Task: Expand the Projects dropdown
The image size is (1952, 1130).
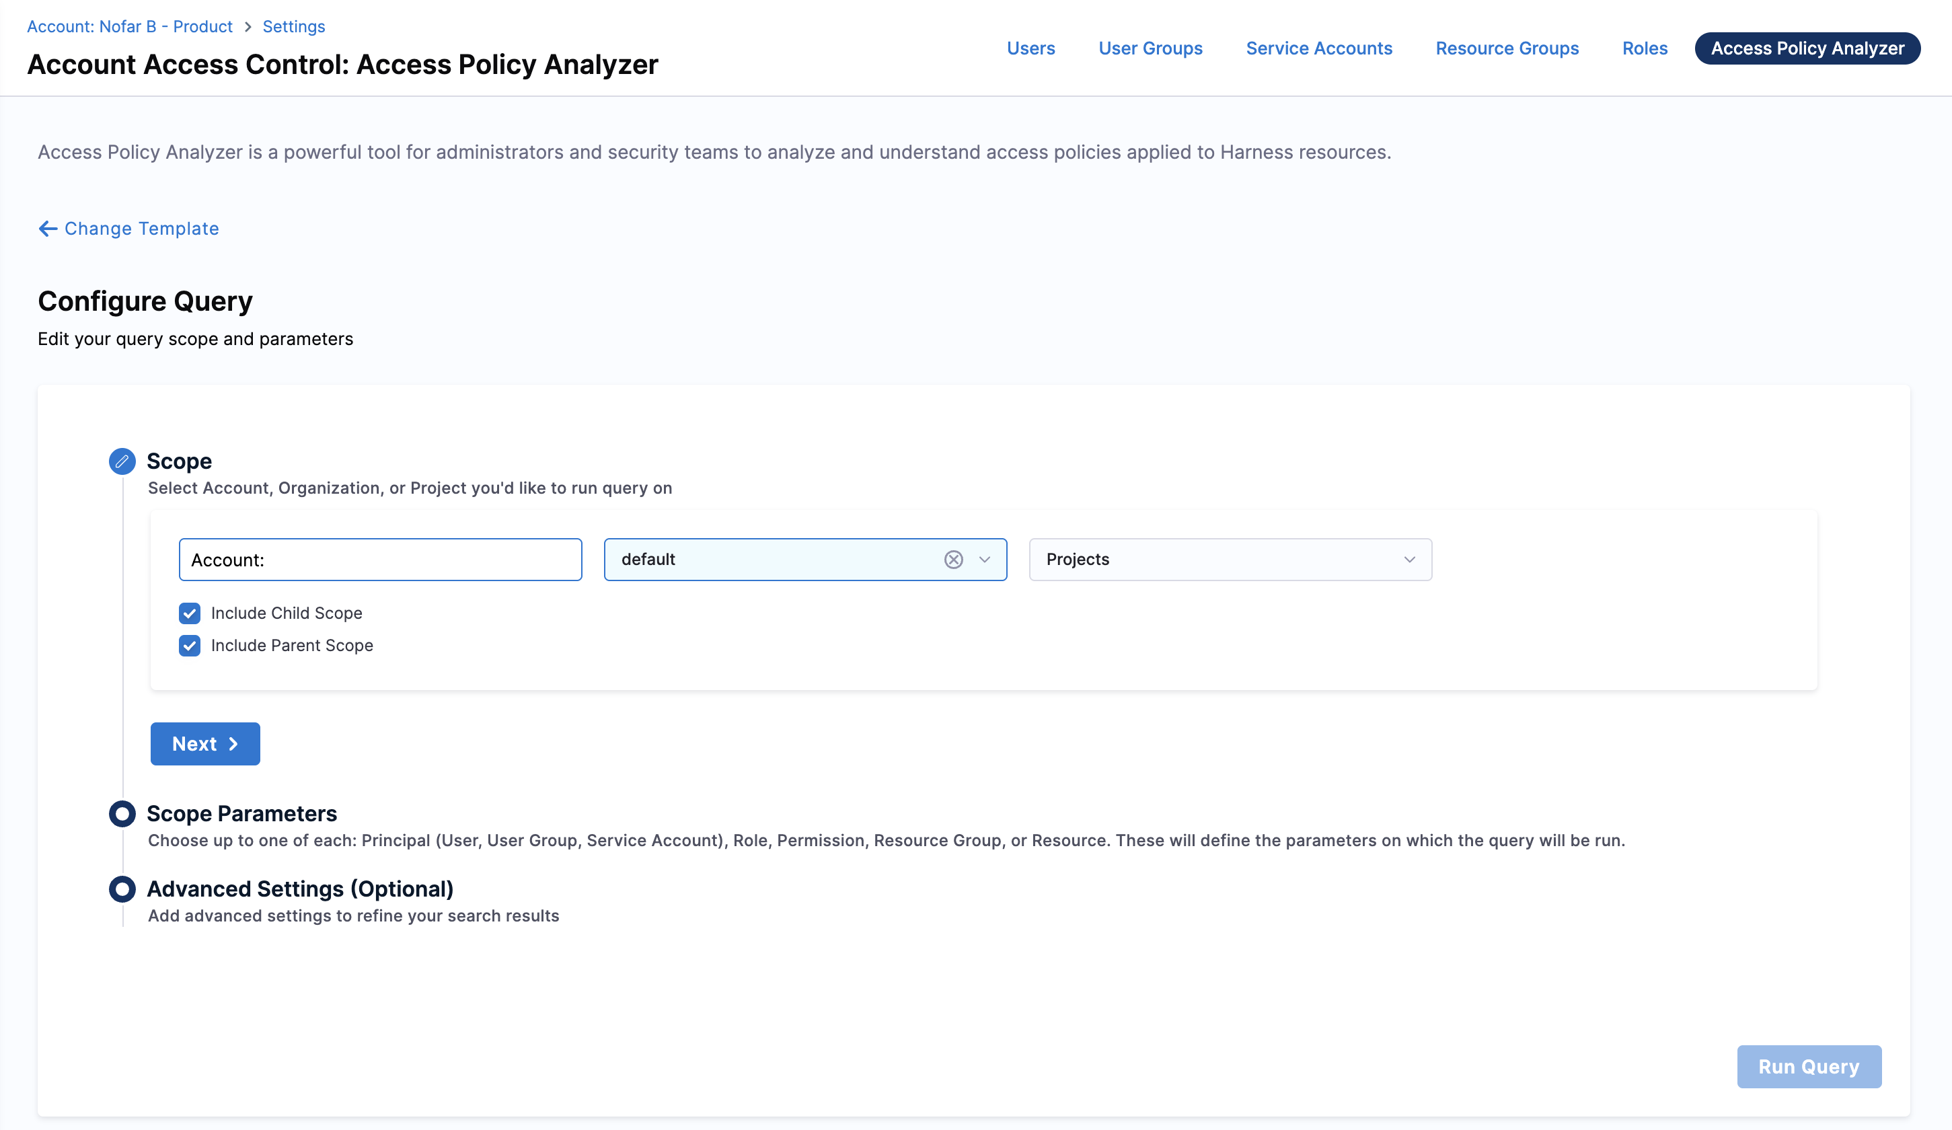Action: click(1409, 559)
